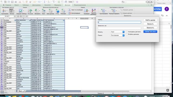Open the Имя заказчика filter dropdown

(x=30, y=20)
